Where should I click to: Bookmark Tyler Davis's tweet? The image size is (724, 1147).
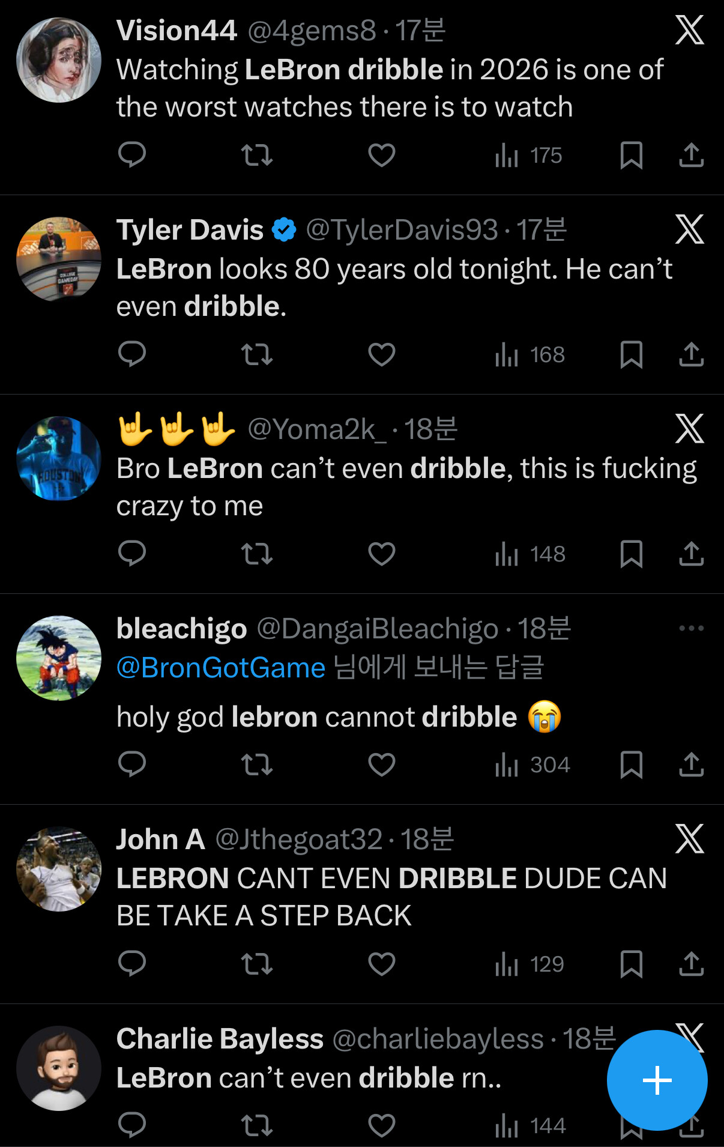(x=631, y=354)
